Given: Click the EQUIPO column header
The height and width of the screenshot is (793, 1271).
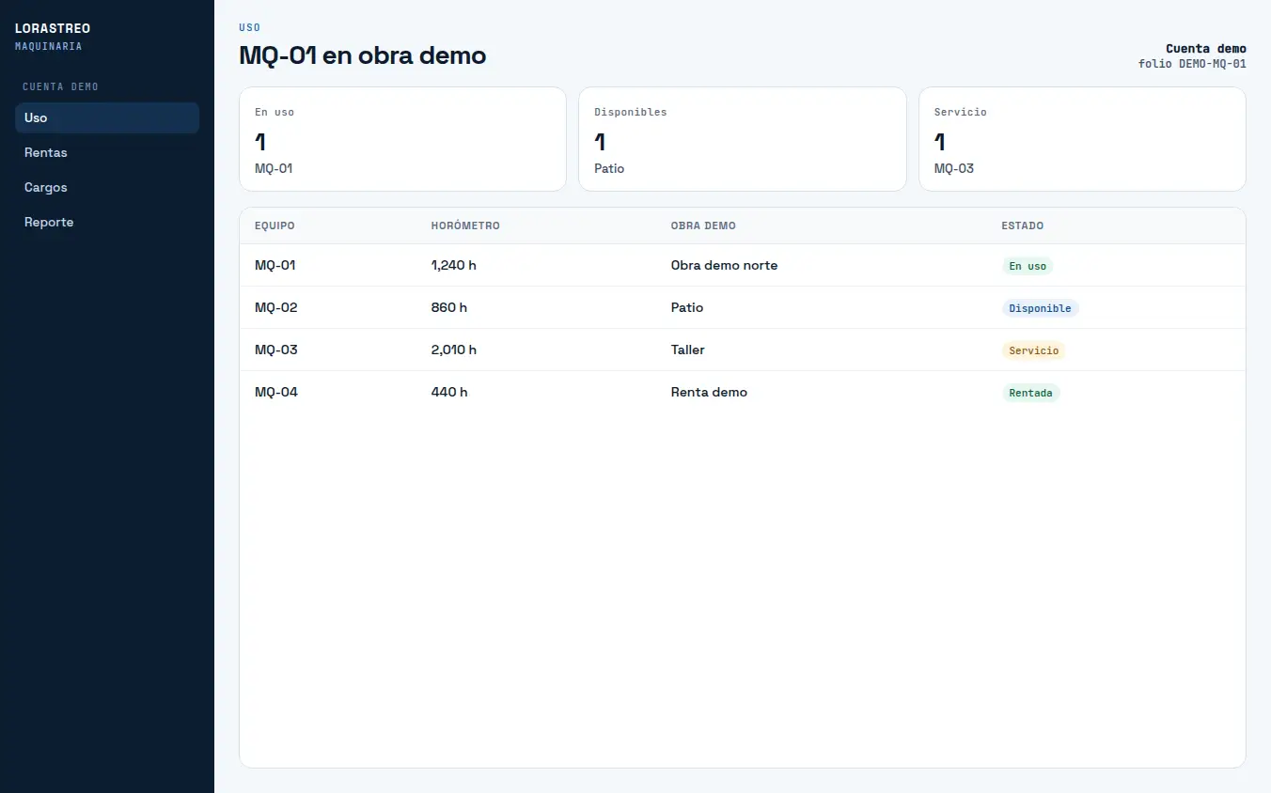Looking at the screenshot, I should coord(275,225).
